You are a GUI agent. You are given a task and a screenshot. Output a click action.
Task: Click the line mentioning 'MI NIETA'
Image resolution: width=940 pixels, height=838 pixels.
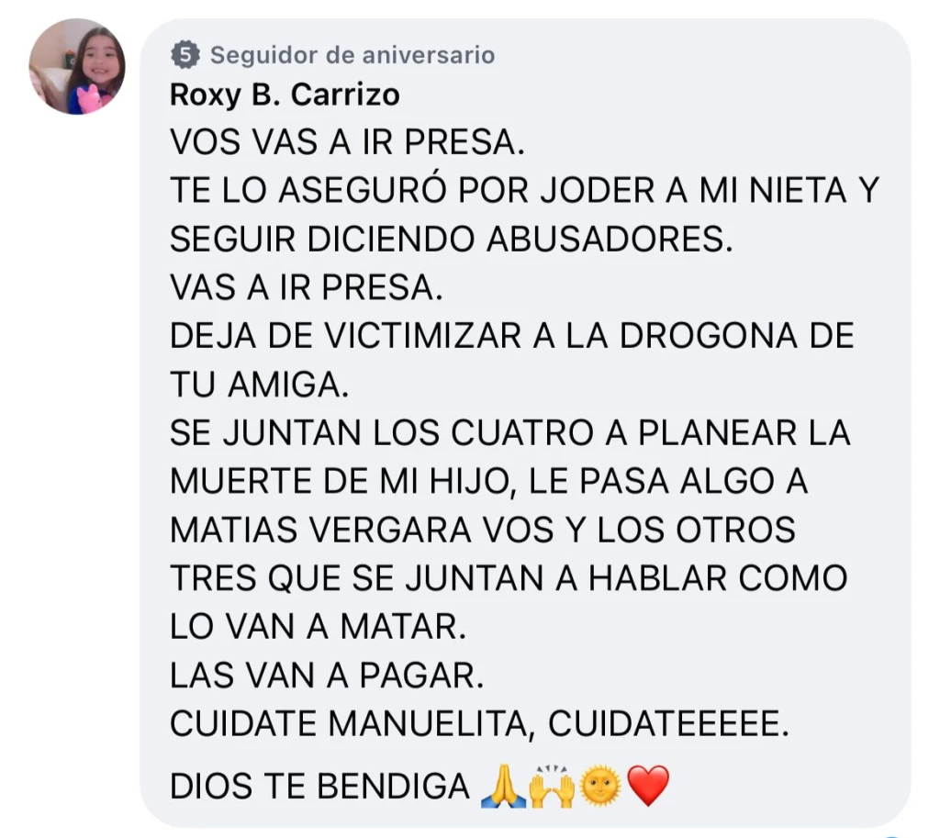524,191
